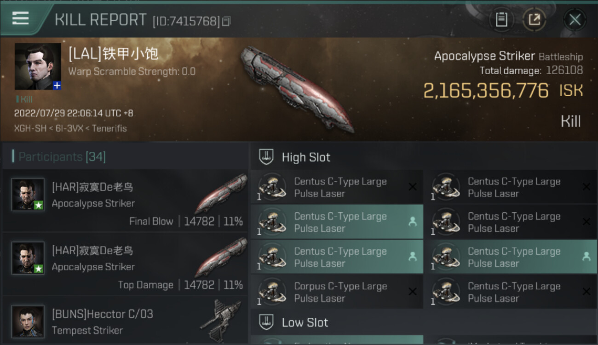
Task: Expand the Low Slot section
Action: [x=305, y=322]
